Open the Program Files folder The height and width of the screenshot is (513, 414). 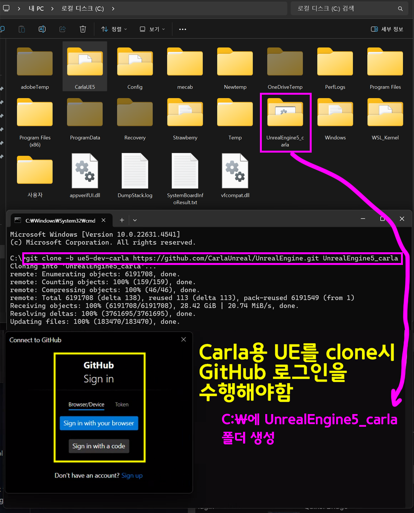(x=385, y=68)
